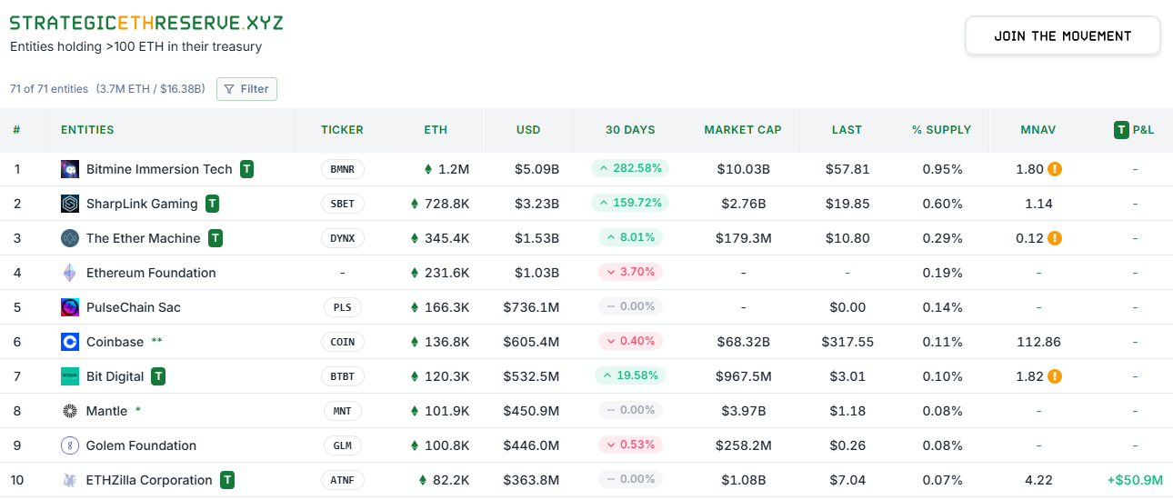Viewport: 1173px width, 500px height.
Task: Click the ATNF ticker badge
Action: tap(343, 480)
